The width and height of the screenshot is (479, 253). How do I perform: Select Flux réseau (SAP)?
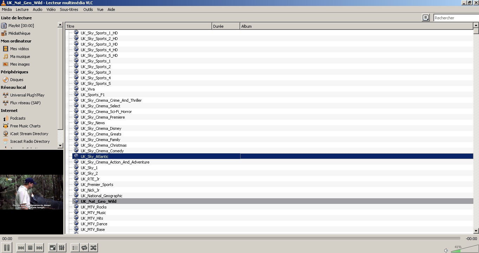click(x=25, y=103)
